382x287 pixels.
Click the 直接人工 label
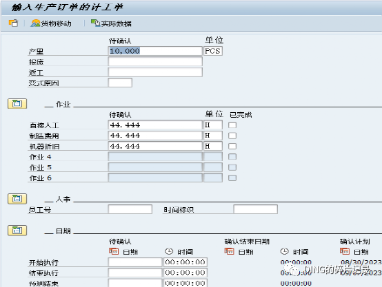coord(44,125)
